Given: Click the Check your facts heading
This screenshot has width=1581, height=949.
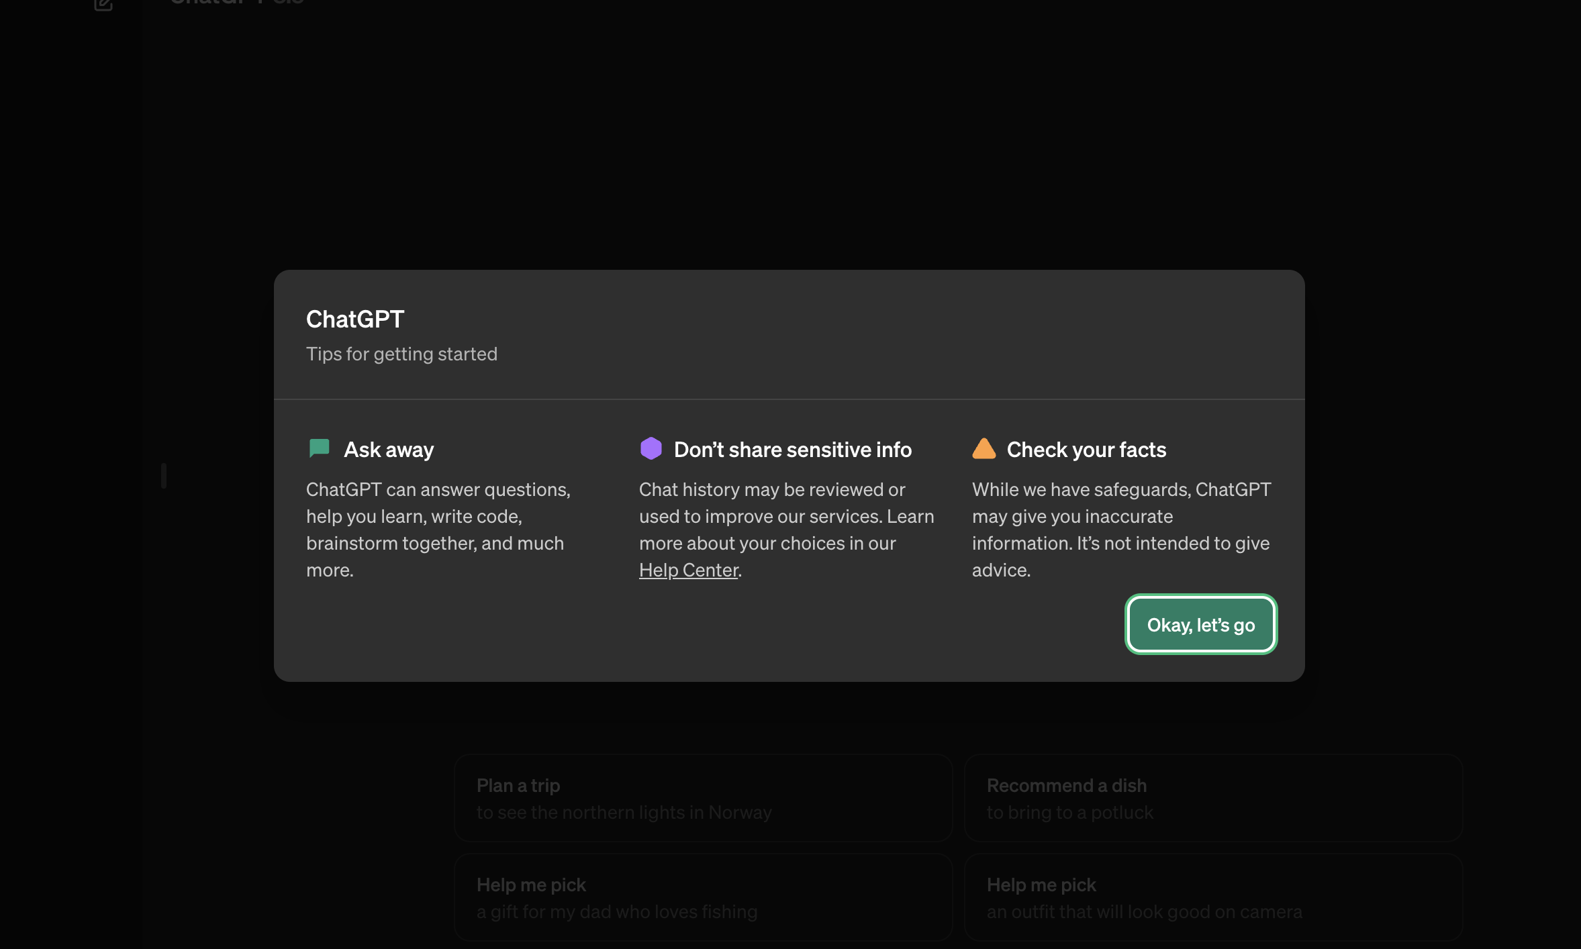Looking at the screenshot, I should click(1086, 449).
